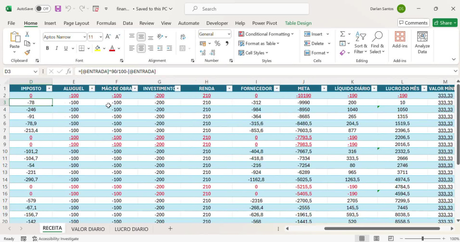Click the formula bar text
This screenshot has width=460, height=242.
(x=117, y=72)
